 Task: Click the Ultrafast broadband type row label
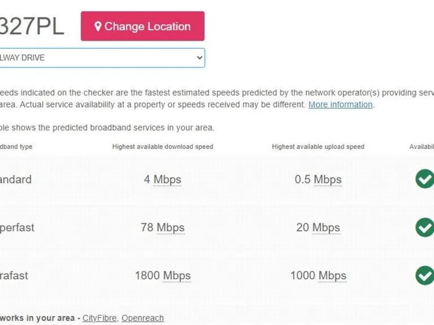(x=14, y=276)
